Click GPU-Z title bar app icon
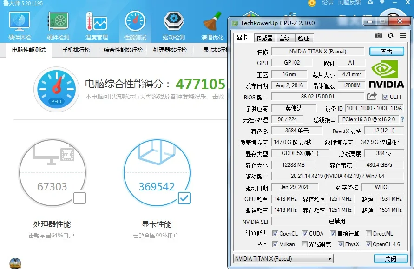 click(235, 23)
